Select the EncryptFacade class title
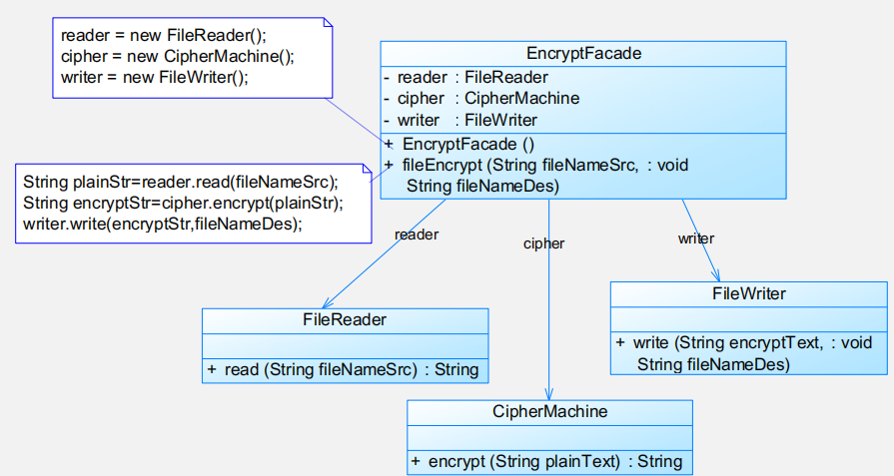The height and width of the screenshot is (476, 894). coord(583,54)
